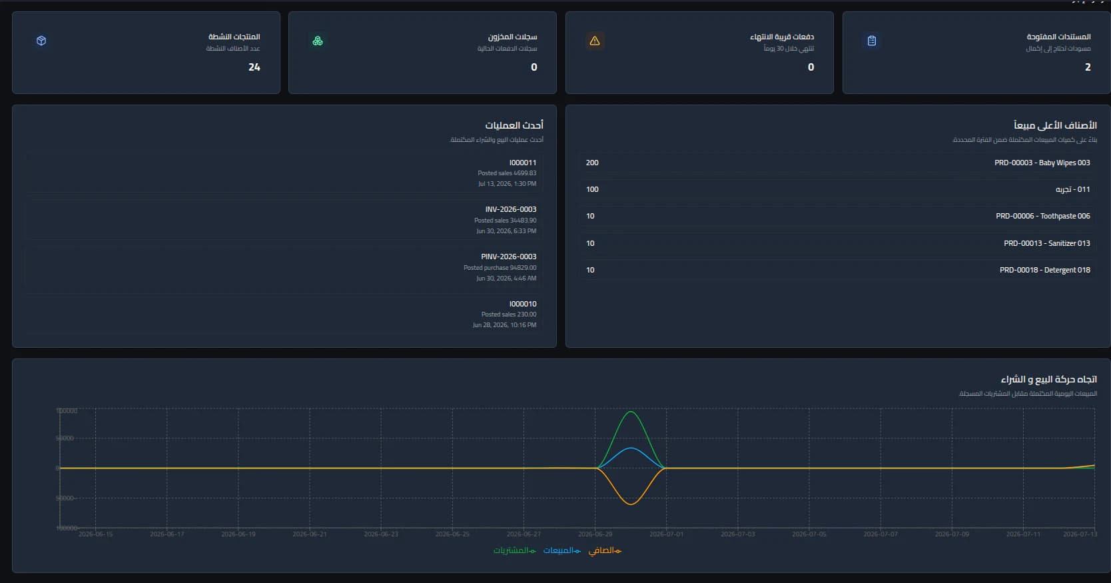
Task: Select PRD-00018 Detergent 018 row
Action: coord(838,270)
